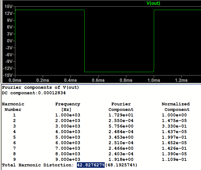Click the 1.0ms time axis label
This screenshot has height=170, width=201.
(x=154, y=80)
